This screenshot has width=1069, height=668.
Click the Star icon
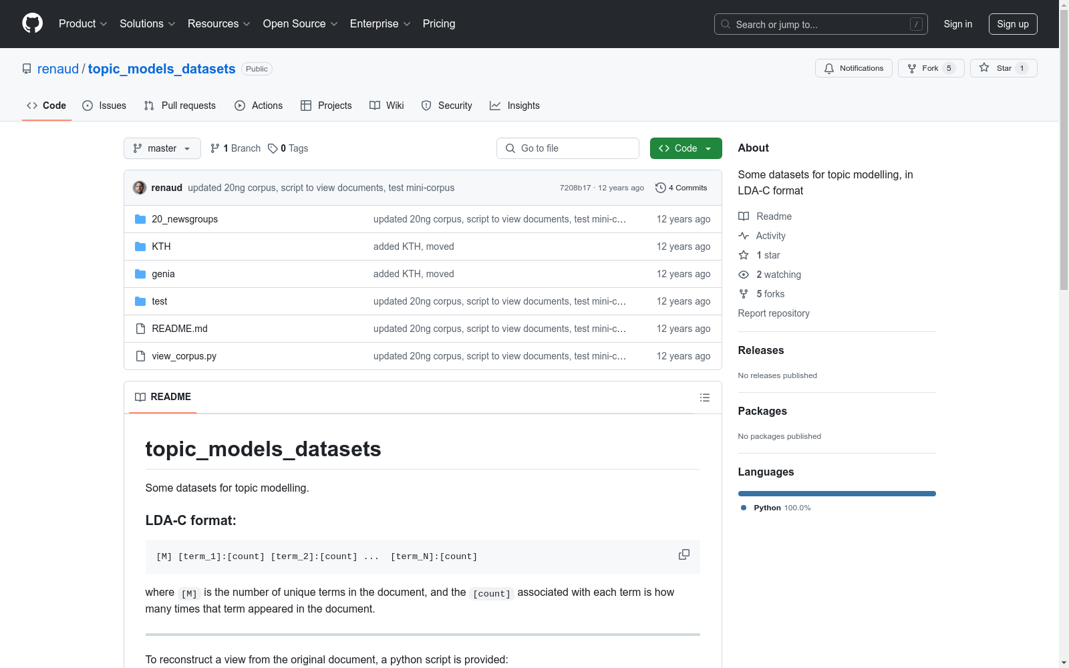(x=984, y=67)
